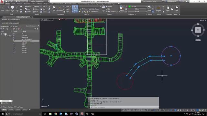This screenshot has width=207, height=116.
Task: Activate the Move command
Action: pos(28,6)
